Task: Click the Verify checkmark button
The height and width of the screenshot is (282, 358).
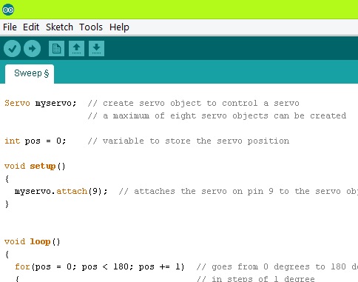Action: pyautogui.click(x=12, y=48)
